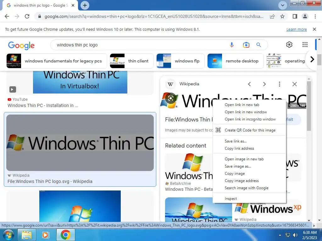This screenshot has height=241, width=322.
Task: Click the Wikipedia source header in preview
Action: 189,84
